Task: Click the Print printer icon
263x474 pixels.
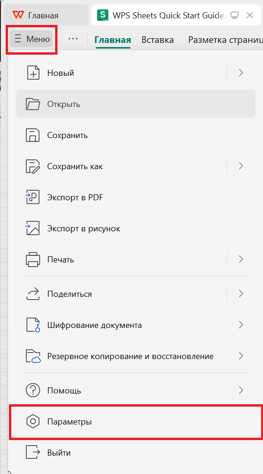Action: click(x=33, y=259)
